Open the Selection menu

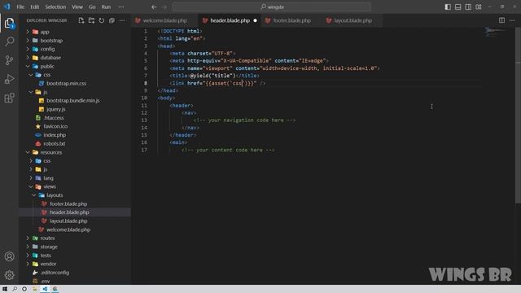tap(55, 7)
